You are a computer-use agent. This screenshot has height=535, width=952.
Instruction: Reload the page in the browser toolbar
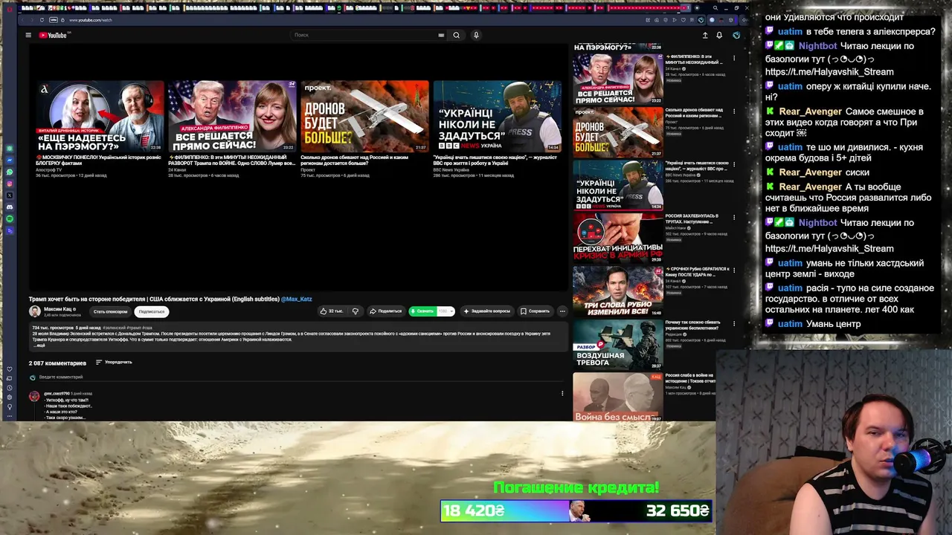coord(42,20)
